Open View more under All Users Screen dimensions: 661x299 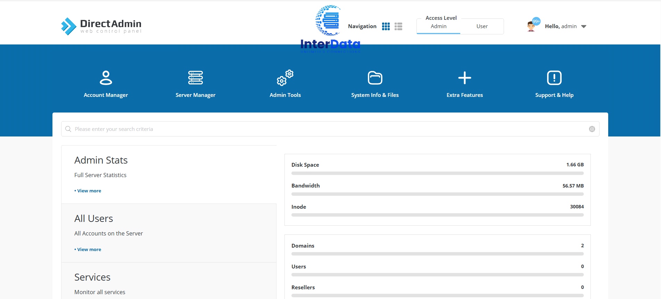[88, 249]
